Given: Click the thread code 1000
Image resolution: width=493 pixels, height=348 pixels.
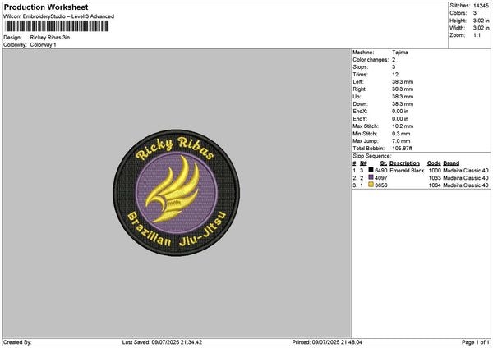Looking at the screenshot, I should tap(435, 171).
